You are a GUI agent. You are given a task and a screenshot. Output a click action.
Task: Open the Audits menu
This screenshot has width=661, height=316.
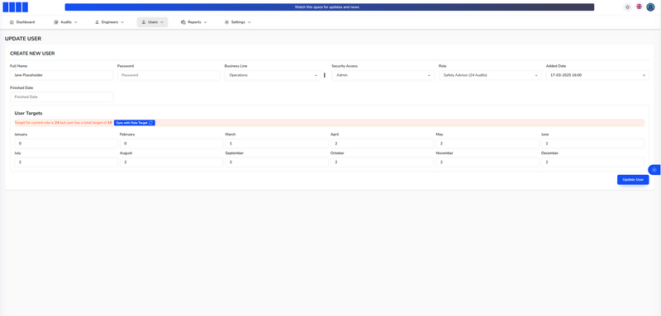tap(66, 22)
